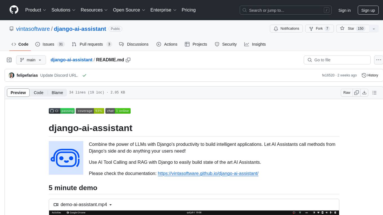The height and width of the screenshot is (215, 383).
Task: Expand the demo-ai-assistant.mp4 dropdown
Action: tap(83, 205)
